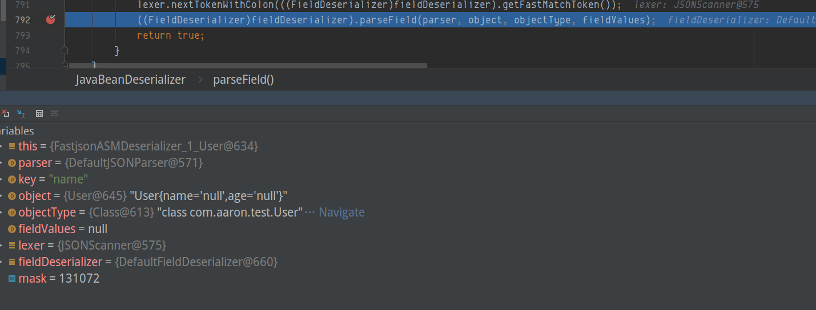
Task: Toggle the breakpoint on line 792
Action: click(x=51, y=20)
